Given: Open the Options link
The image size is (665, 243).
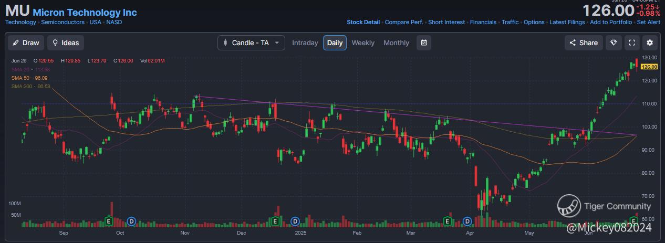Looking at the screenshot, I should [x=534, y=22].
